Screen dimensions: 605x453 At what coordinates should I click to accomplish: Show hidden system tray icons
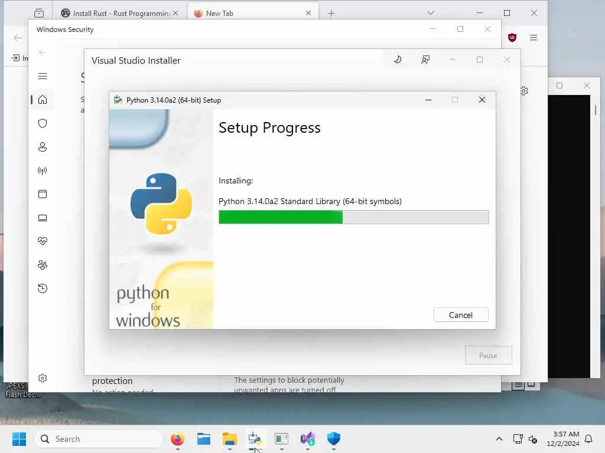point(499,439)
